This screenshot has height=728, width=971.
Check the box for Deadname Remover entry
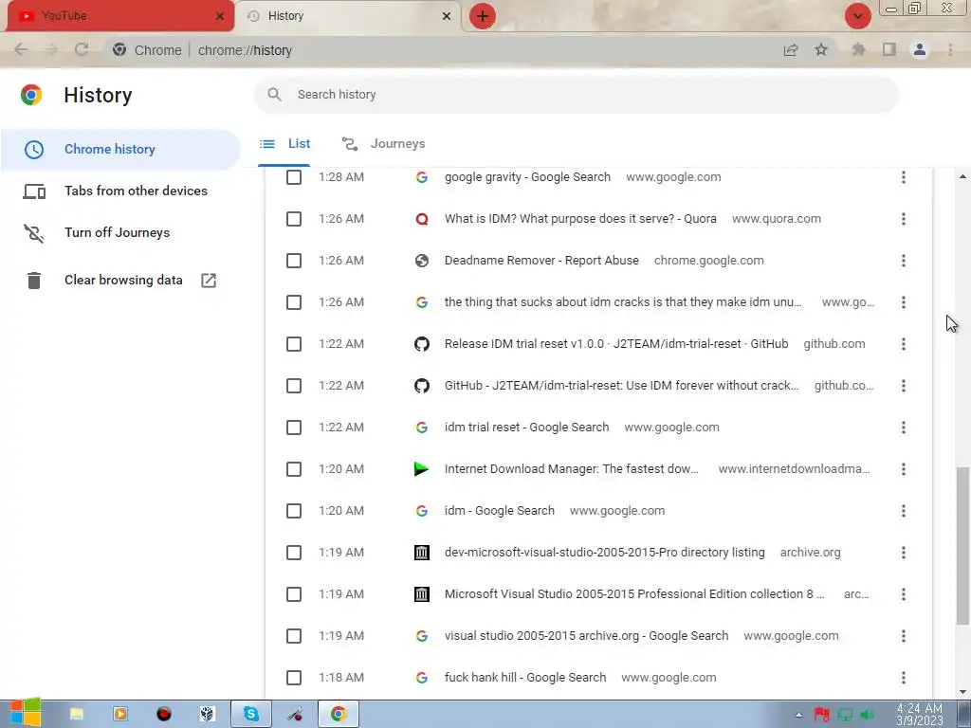click(294, 261)
